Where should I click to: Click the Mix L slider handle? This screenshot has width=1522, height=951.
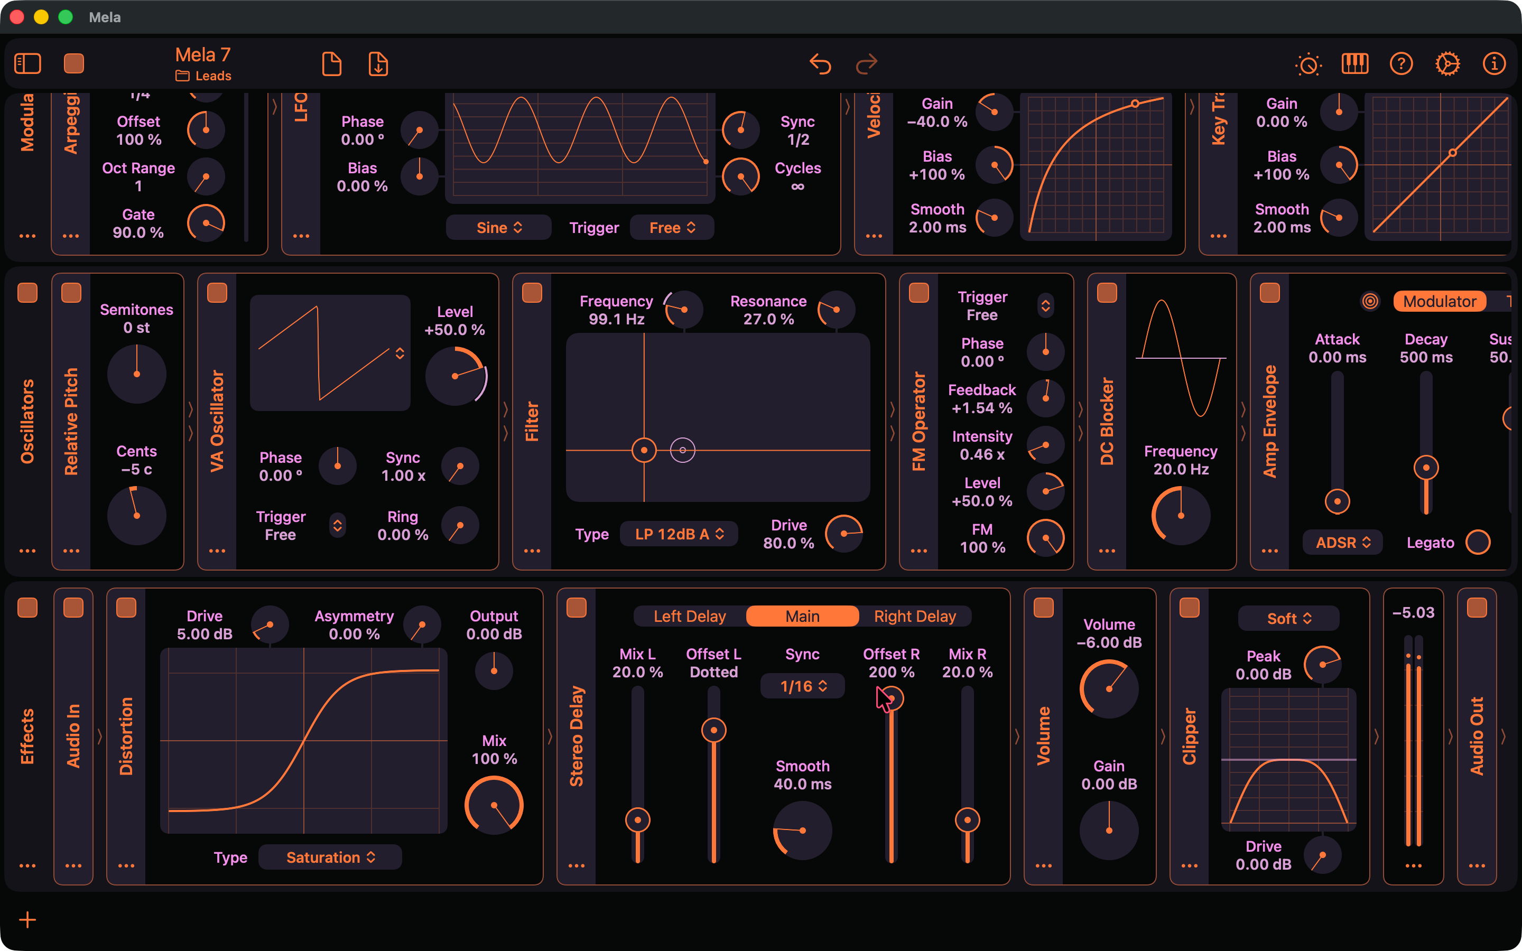point(638,820)
